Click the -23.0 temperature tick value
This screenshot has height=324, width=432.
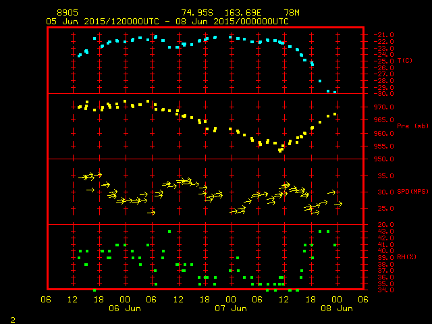pos(383,48)
